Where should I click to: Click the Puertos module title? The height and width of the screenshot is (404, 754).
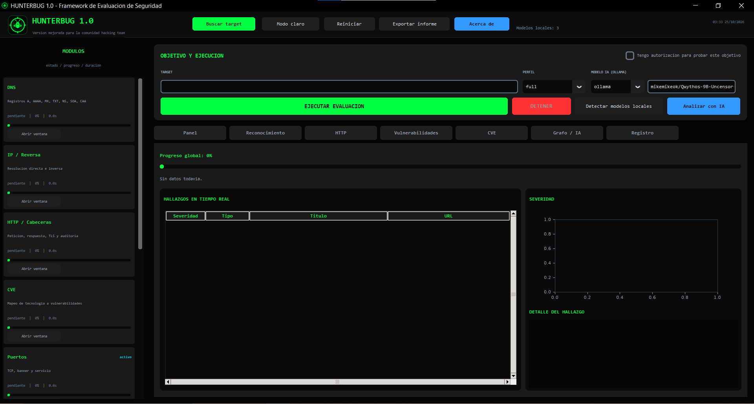(x=17, y=357)
